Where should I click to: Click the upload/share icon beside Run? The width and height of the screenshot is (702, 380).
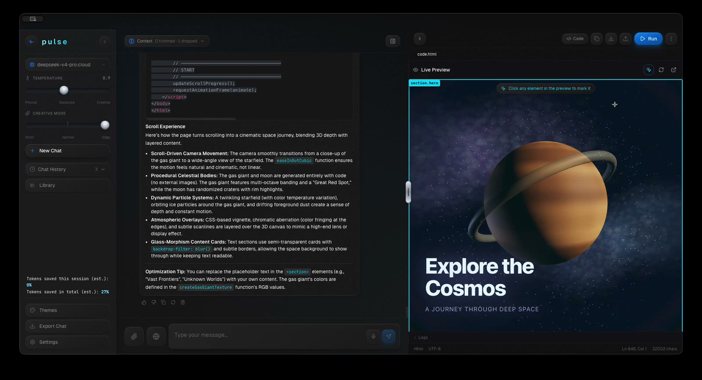point(626,39)
